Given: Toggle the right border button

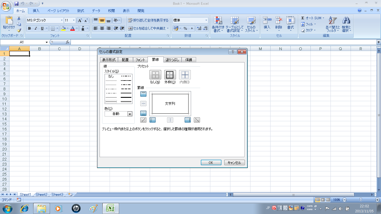Looking at the screenshot, I should point(188,120).
